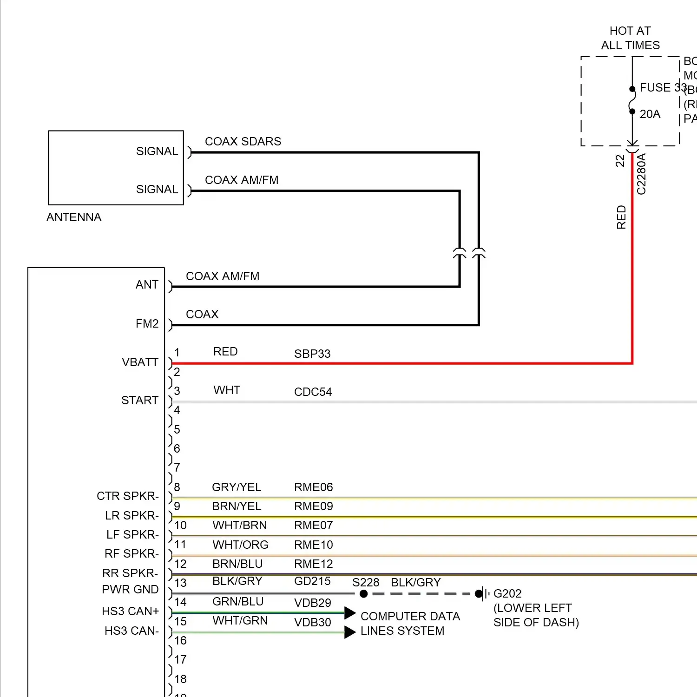Select the SIGNAL terminal feeding COAX SDARS
This screenshot has height=697, width=697.
click(157, 151)
